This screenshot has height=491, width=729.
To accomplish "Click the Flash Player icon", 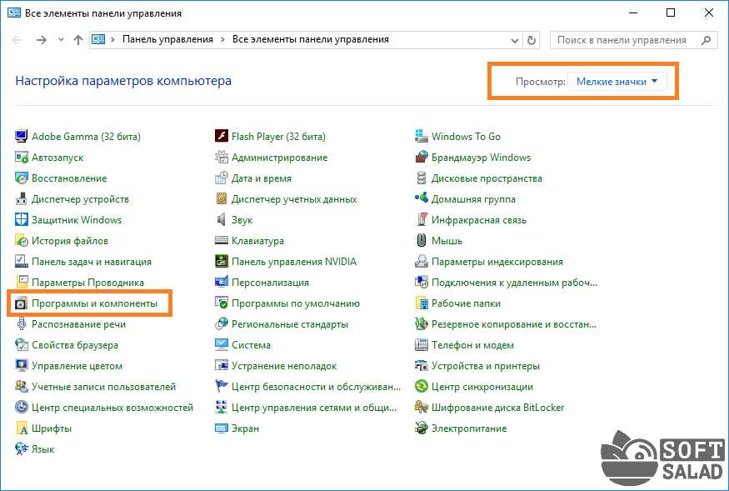I will [x=222, y=137].
